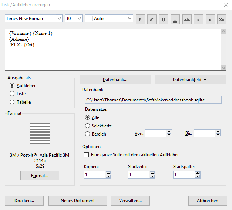Open the Verwalten... button
Image resolution: width=232 pixels, height=210 pixels.
[x=130, y=201]
